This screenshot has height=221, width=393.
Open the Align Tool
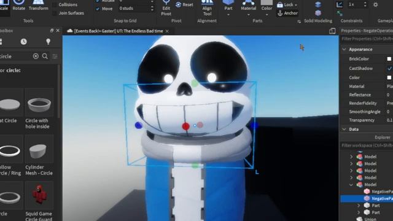[207, 8]
